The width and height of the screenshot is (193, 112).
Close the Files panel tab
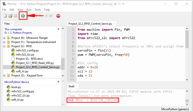pyautogui.click(x=12, y=23)
